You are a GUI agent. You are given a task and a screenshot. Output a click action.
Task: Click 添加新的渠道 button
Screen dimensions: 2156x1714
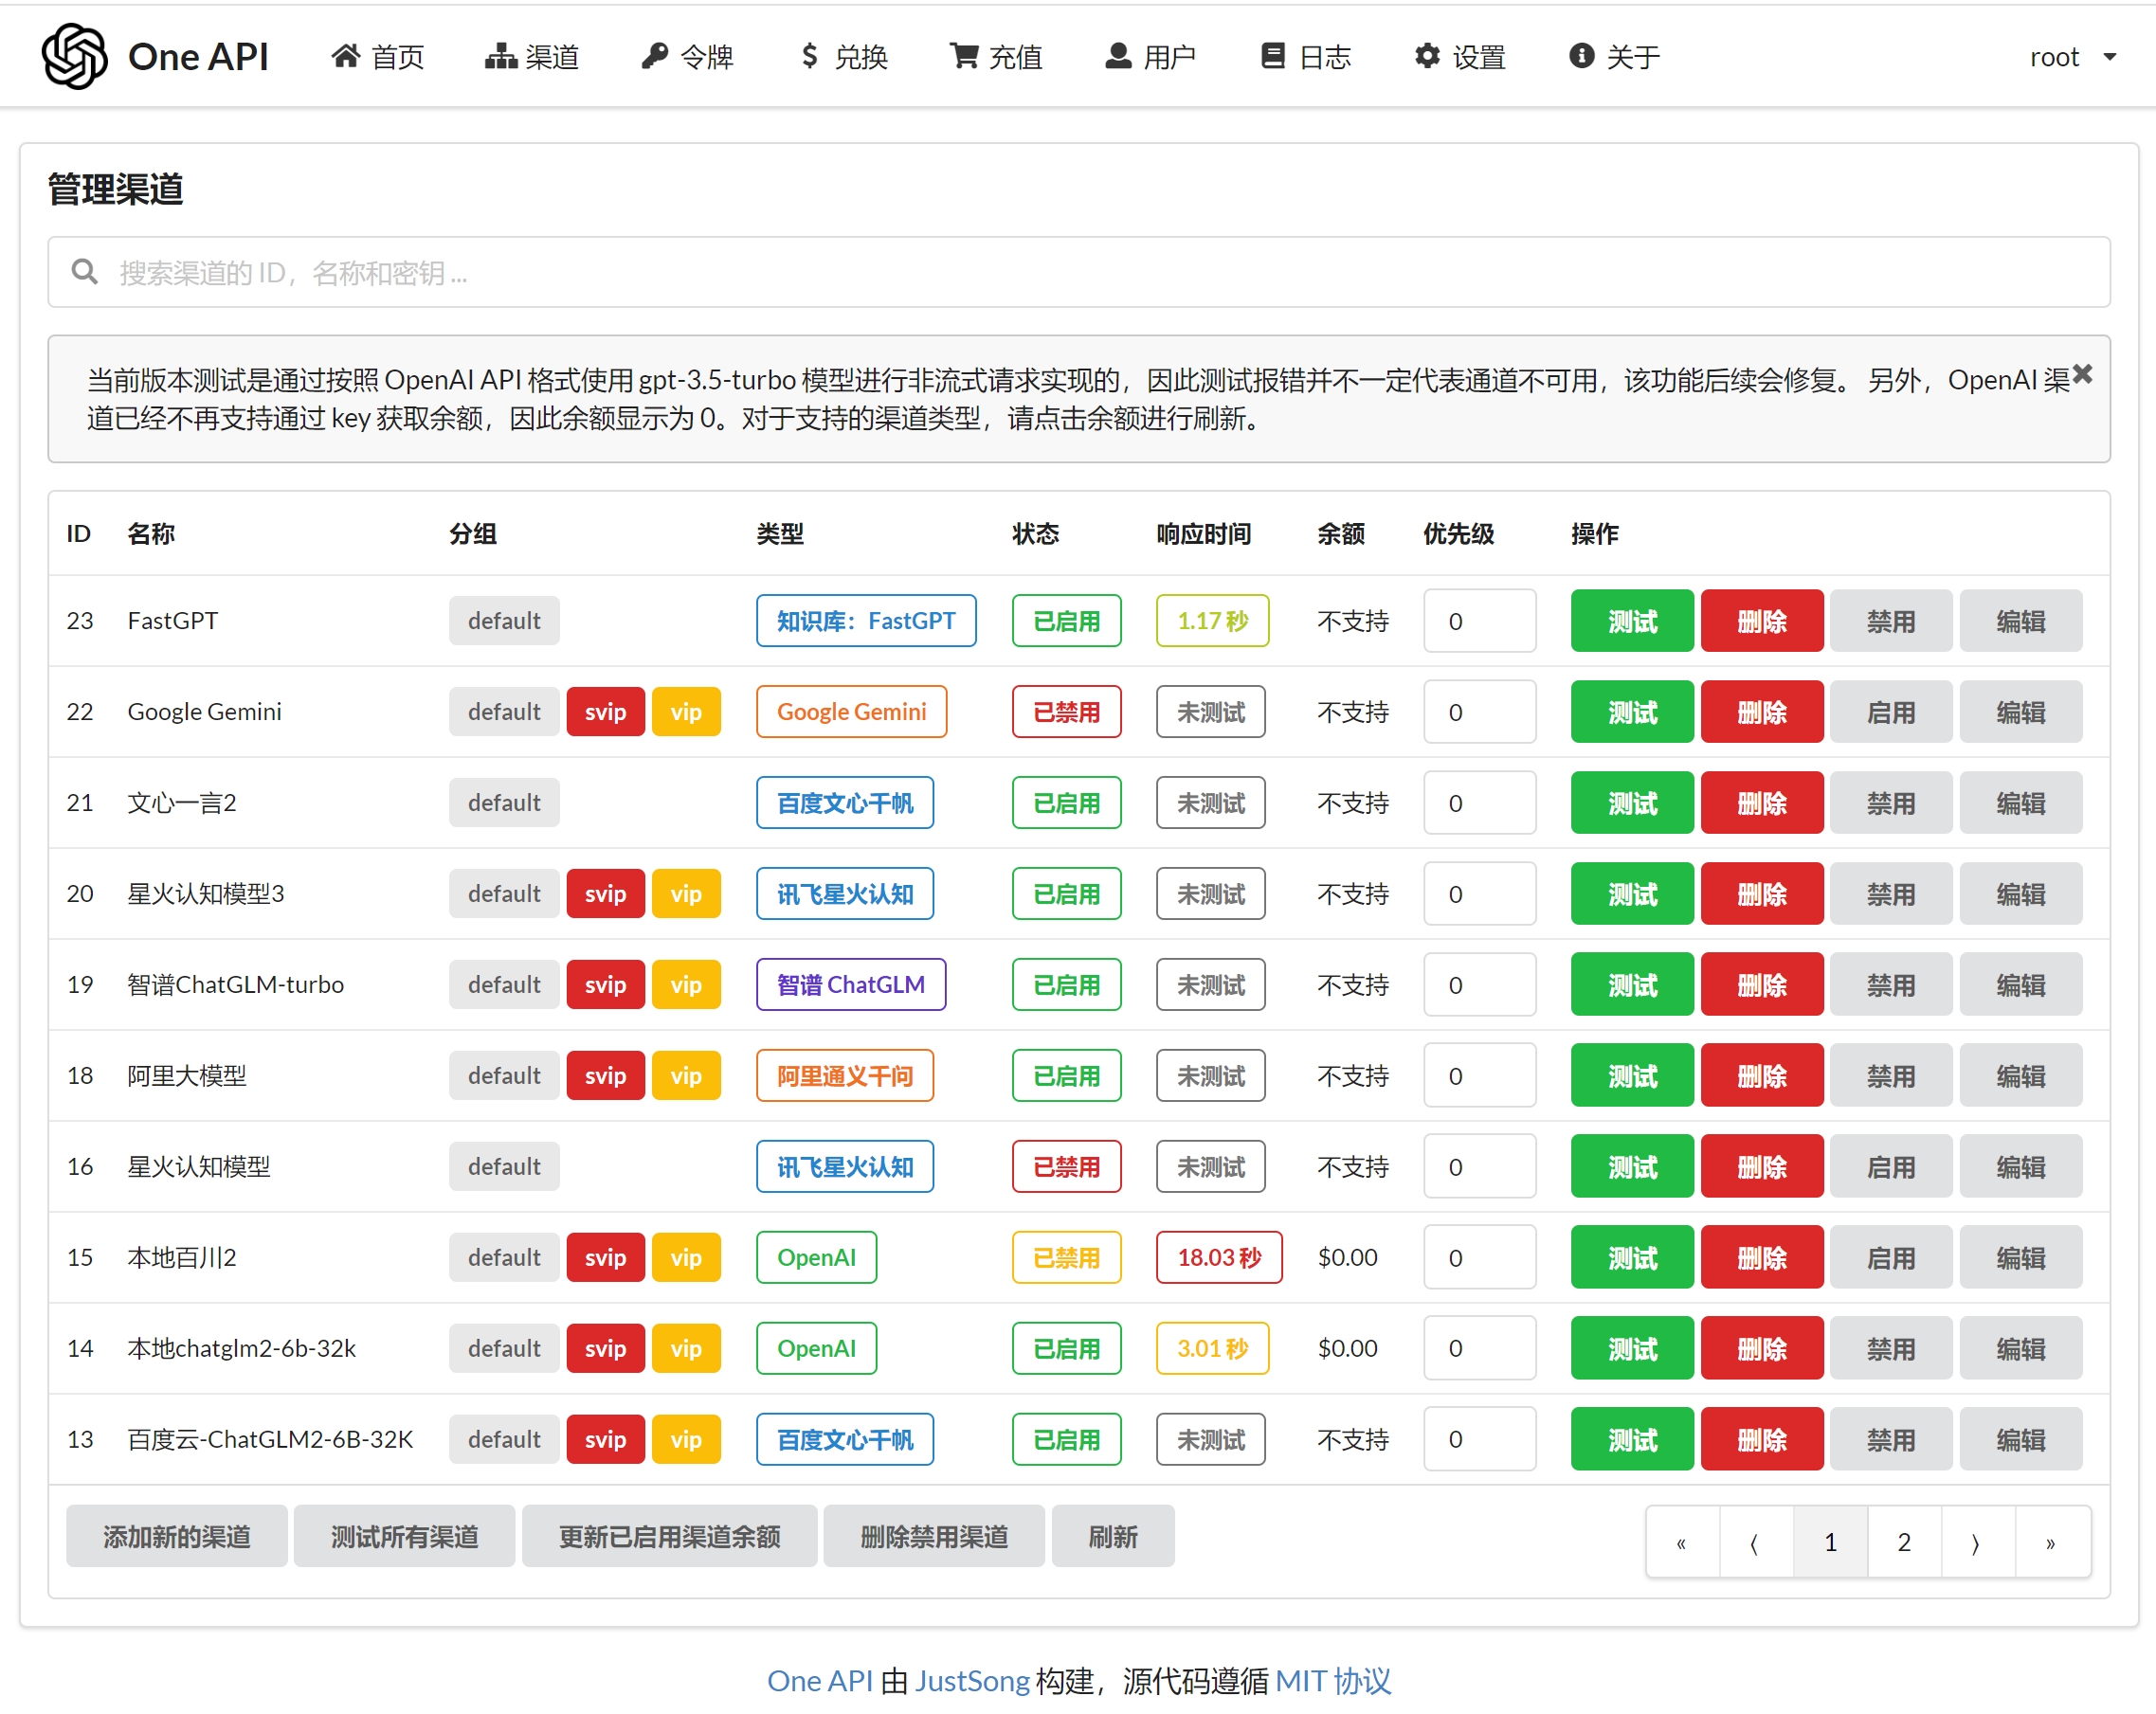pyautogui.click(x=177, y=1536)
